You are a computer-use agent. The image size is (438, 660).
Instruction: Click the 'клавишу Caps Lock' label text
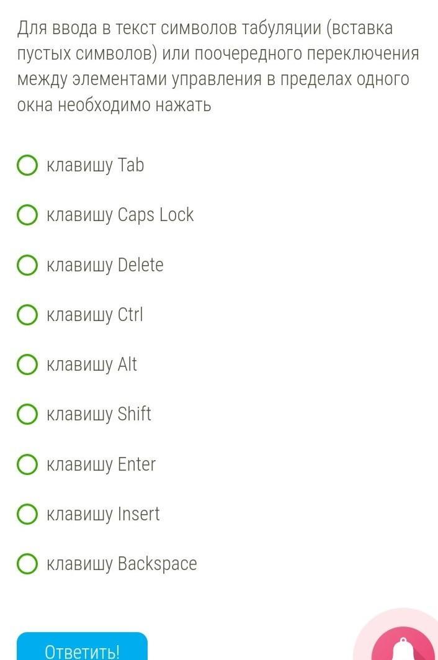click(120, 215)
